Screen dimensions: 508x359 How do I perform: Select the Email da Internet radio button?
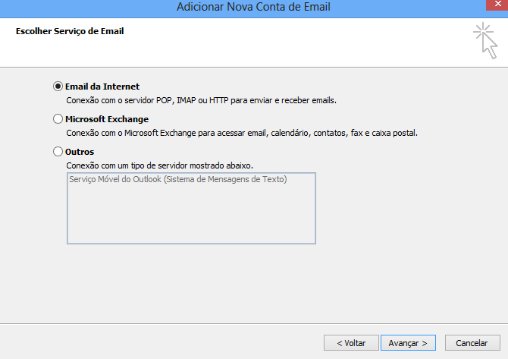[58, 87]
